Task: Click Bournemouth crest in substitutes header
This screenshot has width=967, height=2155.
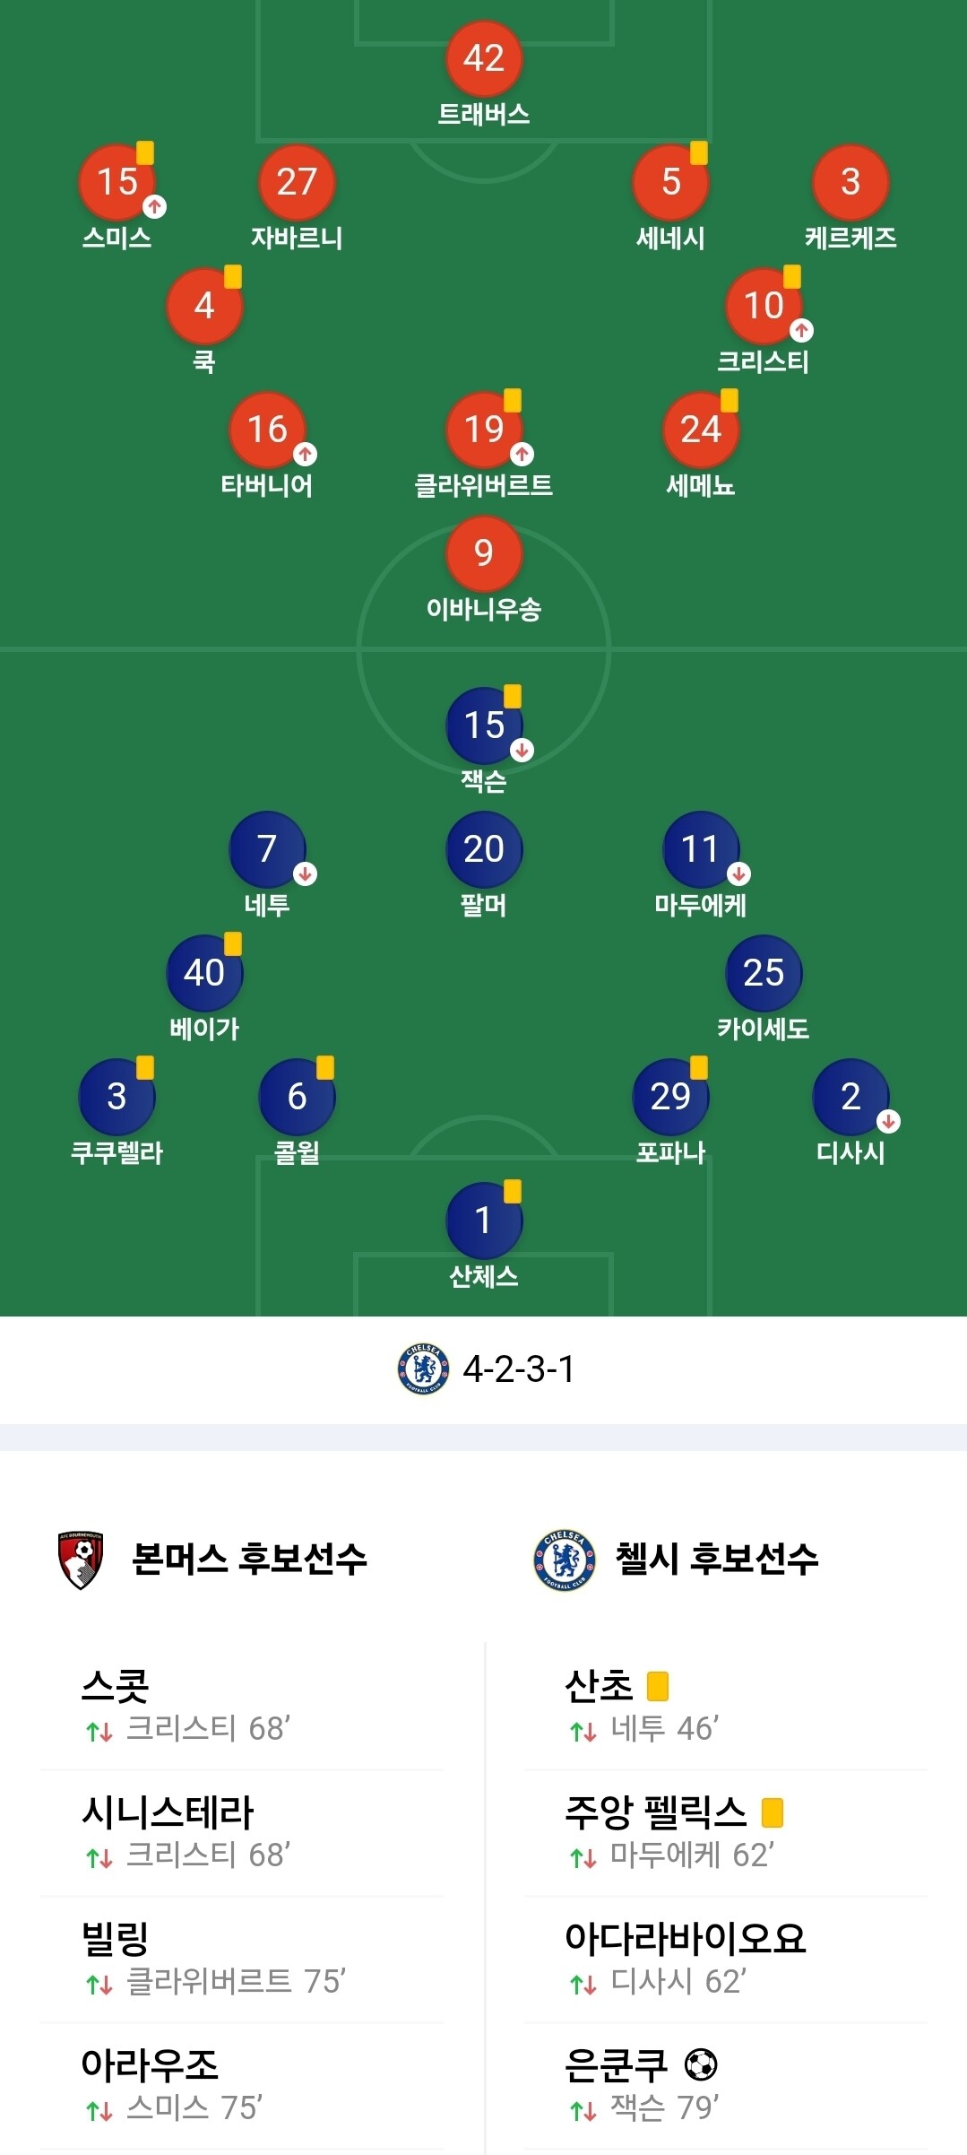Action: point(81,1560)
